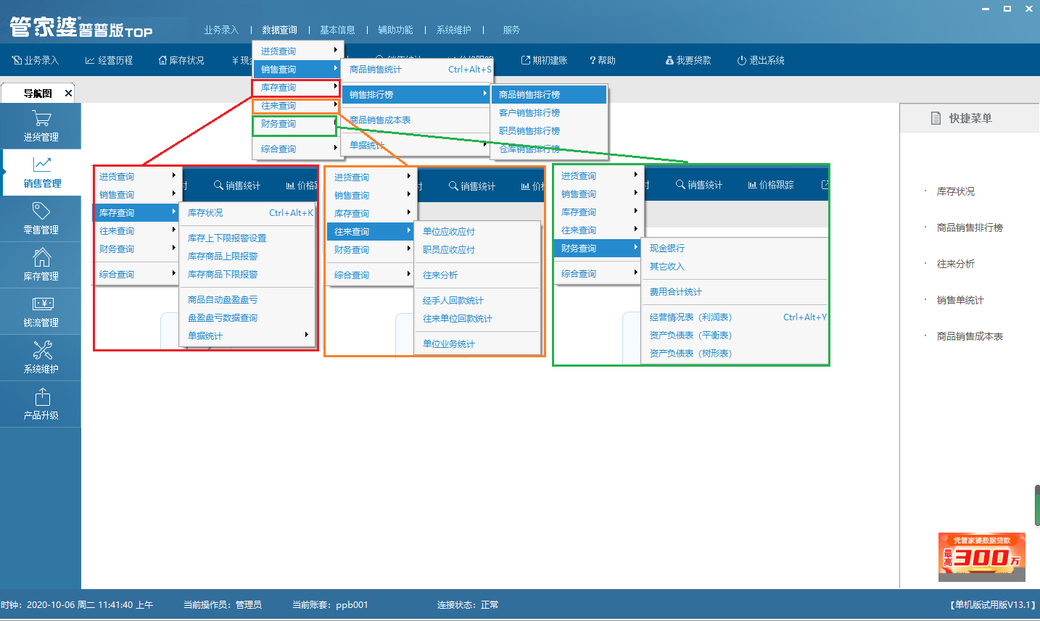1040x621 pixels.
Task: Open 库存管理 house icon in sidebar
Action: 41,257
